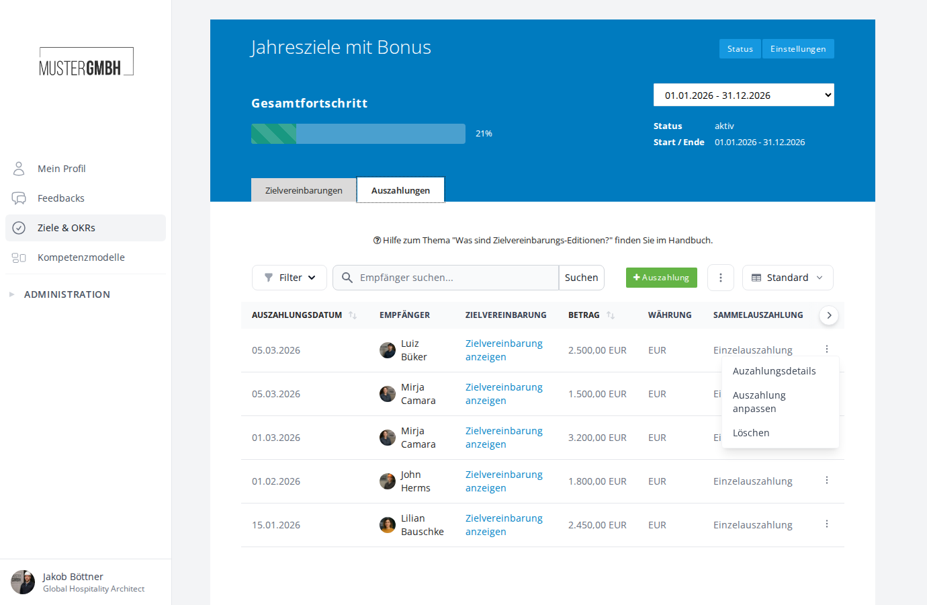View Zielvereinbarung for Mirja Camara 01.03.2026
Screen dimensions: 927x605
[x=504, y=438]
